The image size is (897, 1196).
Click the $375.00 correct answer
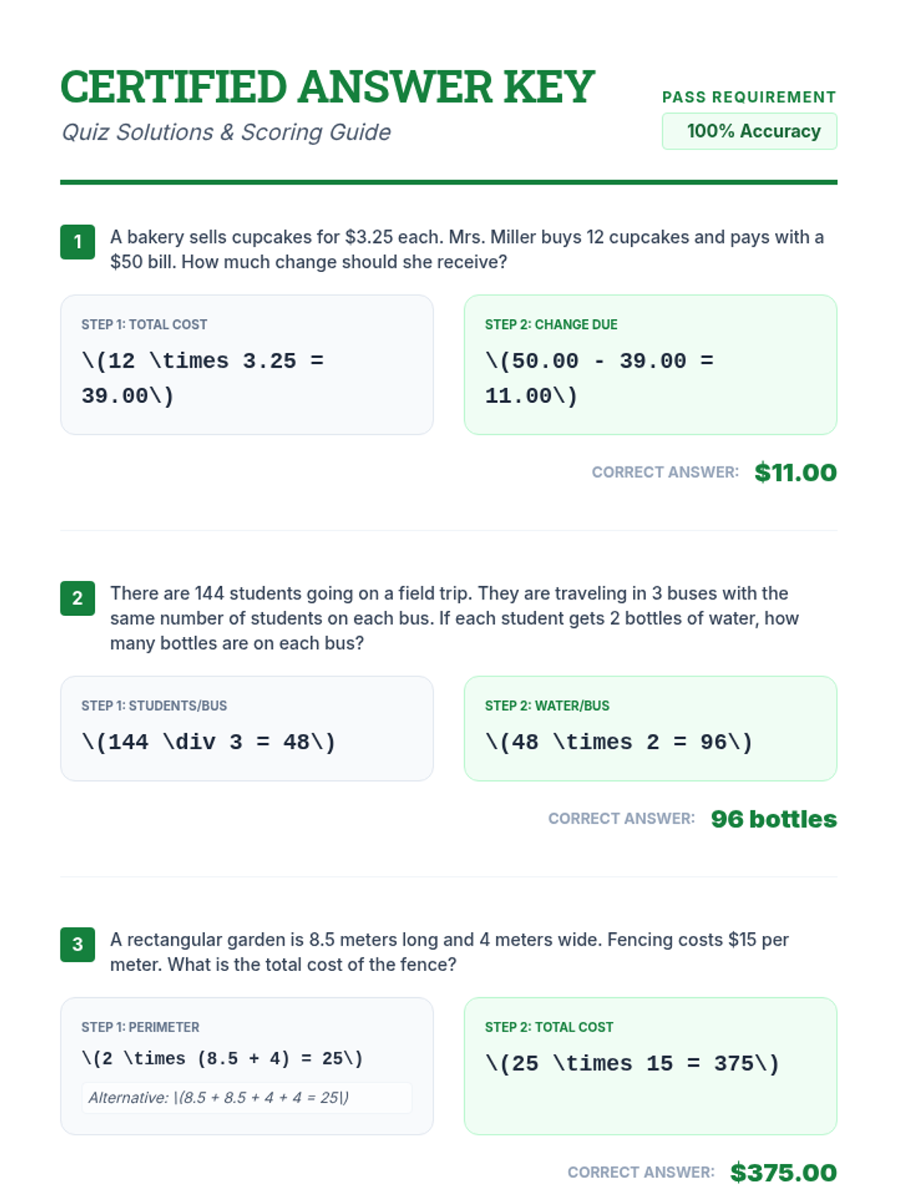click(x=783, y=1173)
